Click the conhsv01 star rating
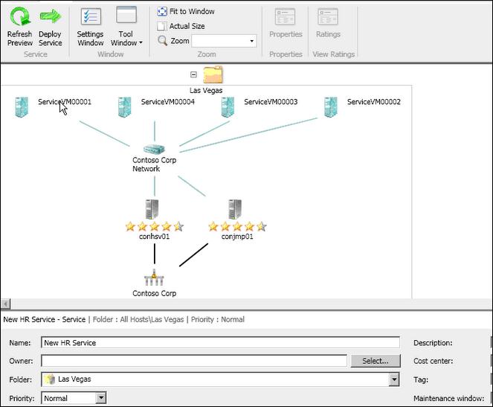 pyautogui.click(x=155, y=226)
